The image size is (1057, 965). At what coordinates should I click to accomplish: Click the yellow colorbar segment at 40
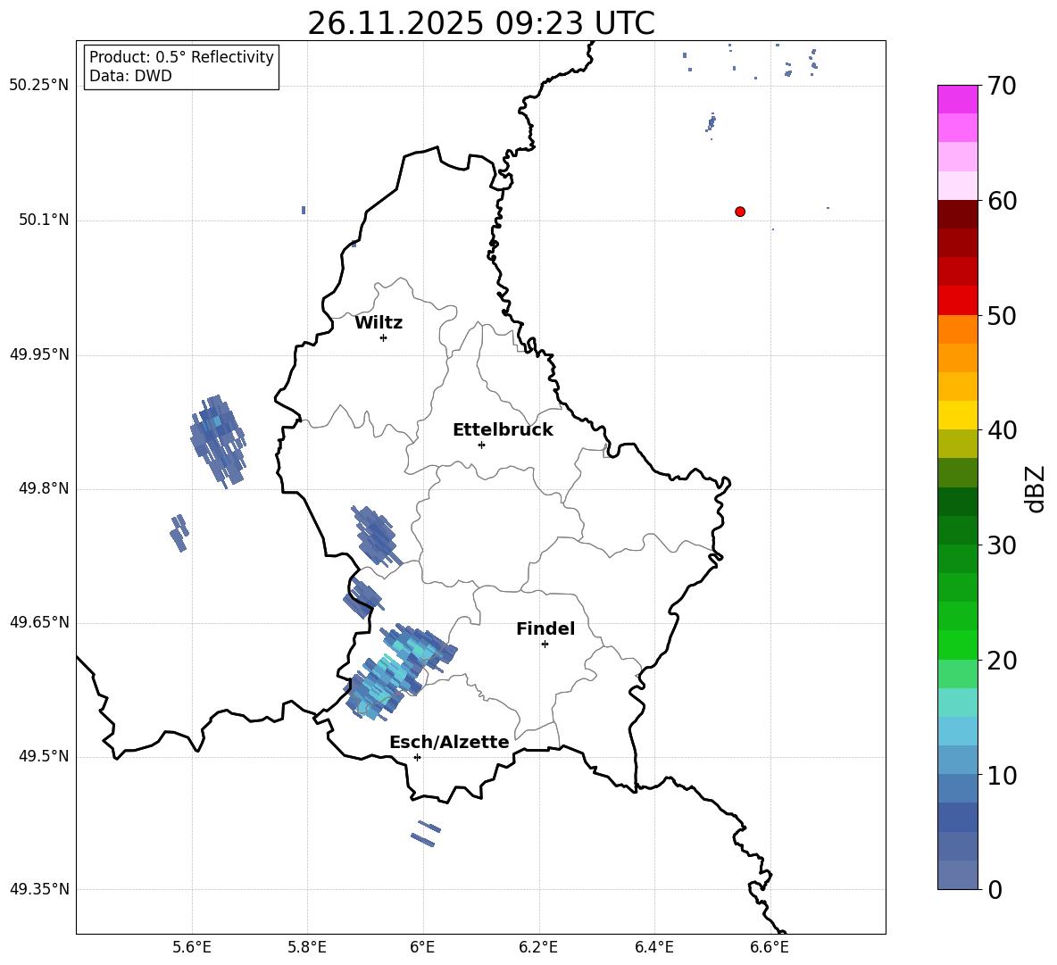(958, 415)
